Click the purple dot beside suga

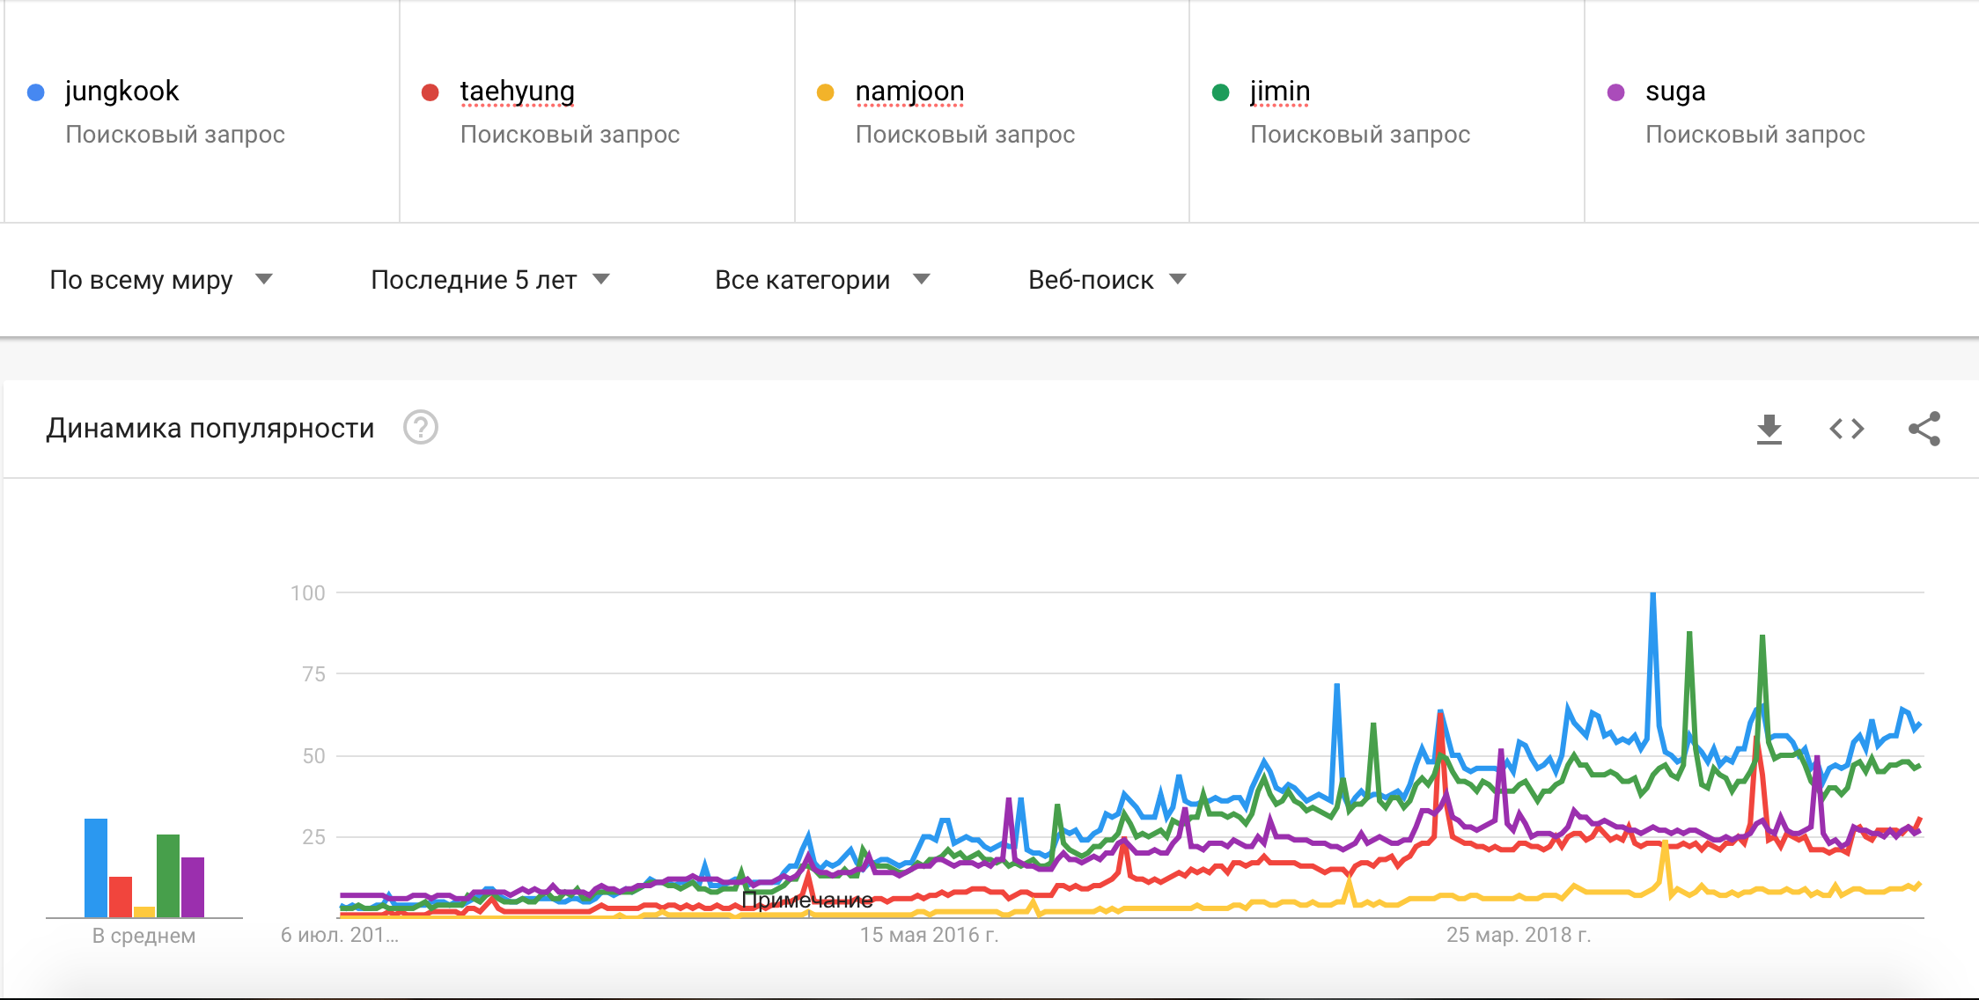pyautogui.click(x=1616, y=92)
